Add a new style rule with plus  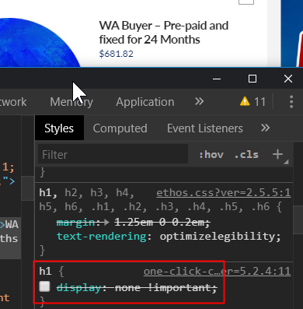[x=277, y=154]
